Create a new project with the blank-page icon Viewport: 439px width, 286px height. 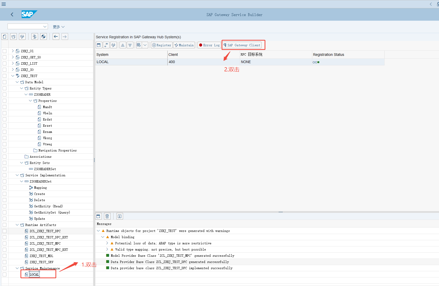tap(5, 37)
